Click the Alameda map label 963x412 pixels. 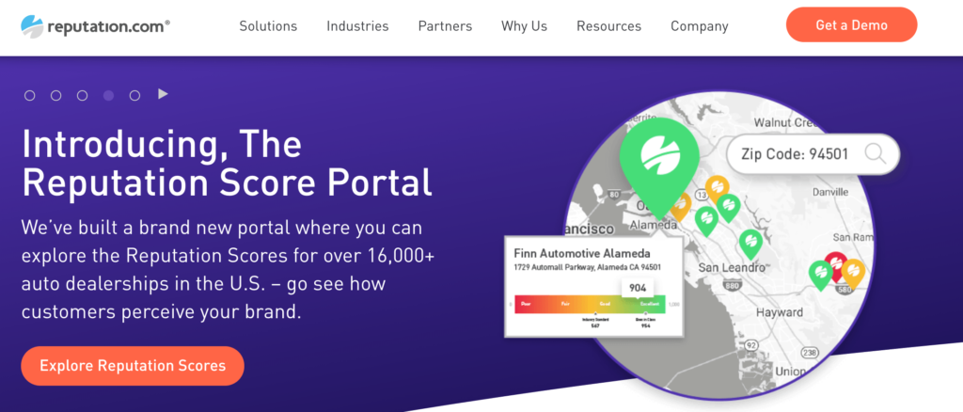(652, 225)
